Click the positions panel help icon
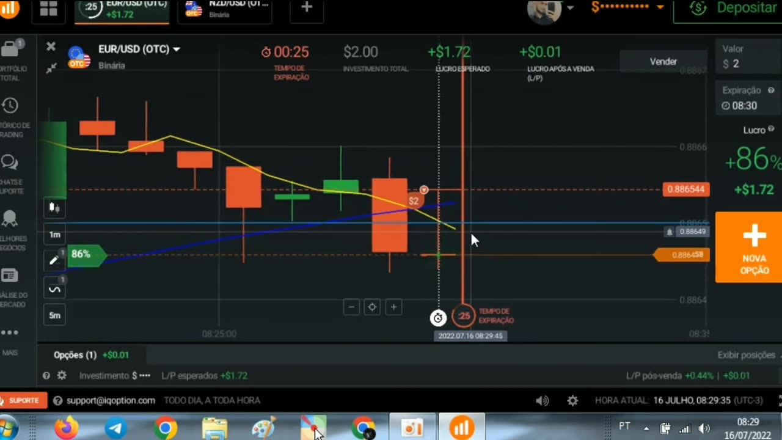 (46, 376)
